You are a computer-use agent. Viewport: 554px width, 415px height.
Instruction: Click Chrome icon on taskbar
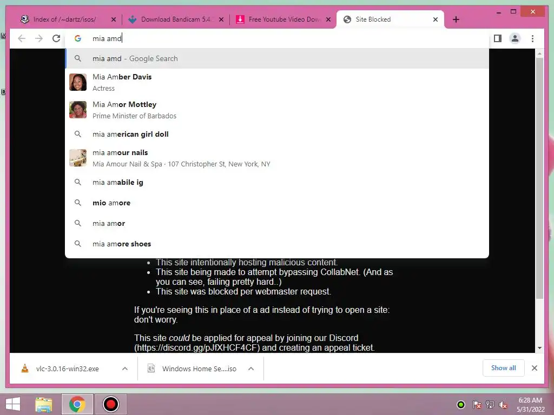pyautogui.click(x=77, y=404)
